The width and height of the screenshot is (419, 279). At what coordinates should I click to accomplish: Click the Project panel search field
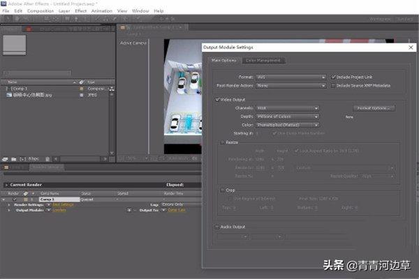pyautogui.click(x=37, y=73)
